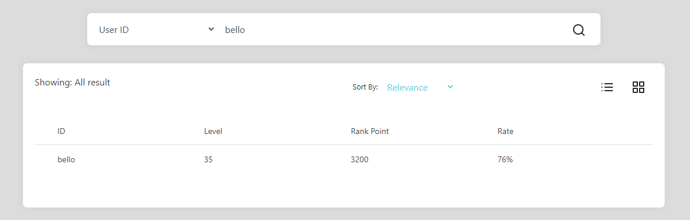Click the Showing: All result text
This screenshot has width=690, height=220.
point(72,82)
